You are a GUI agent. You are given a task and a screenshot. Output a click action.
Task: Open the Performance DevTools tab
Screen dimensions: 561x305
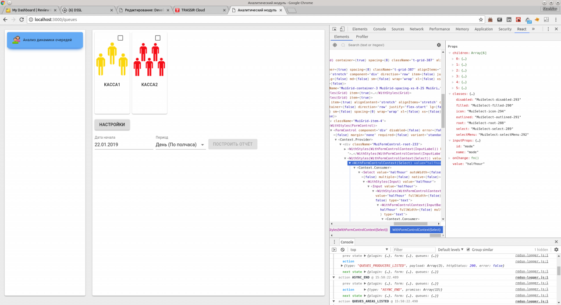point(440,29)
